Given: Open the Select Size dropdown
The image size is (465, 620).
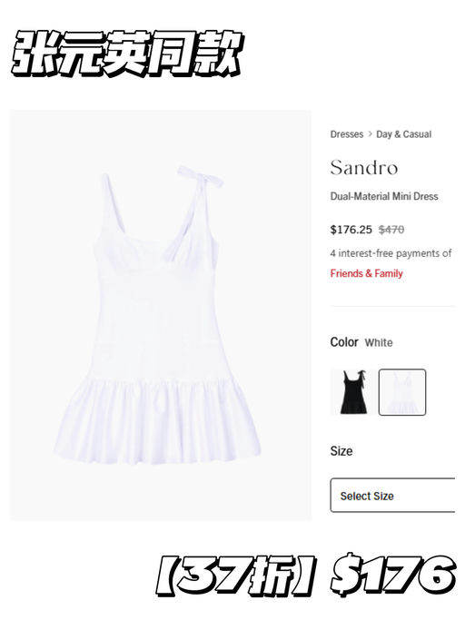Looking at the screenshot, I should point(393,496).
